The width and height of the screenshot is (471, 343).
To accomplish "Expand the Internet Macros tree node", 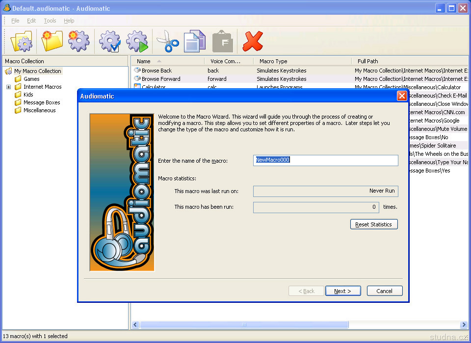I will (8, 87).
